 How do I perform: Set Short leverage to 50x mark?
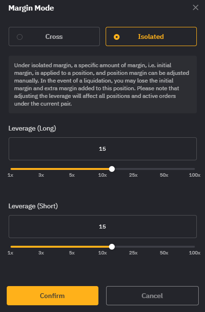coord(164,252)
